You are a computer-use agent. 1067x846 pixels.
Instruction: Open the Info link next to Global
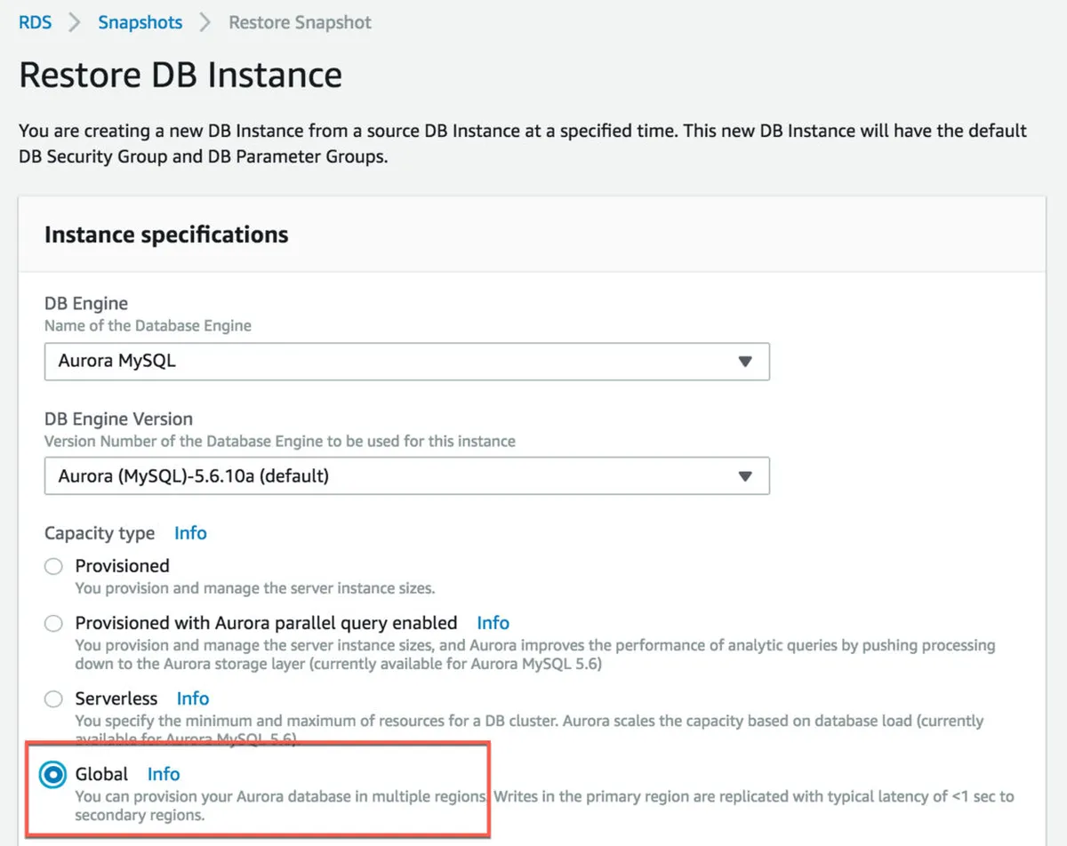tap(164, 774)
